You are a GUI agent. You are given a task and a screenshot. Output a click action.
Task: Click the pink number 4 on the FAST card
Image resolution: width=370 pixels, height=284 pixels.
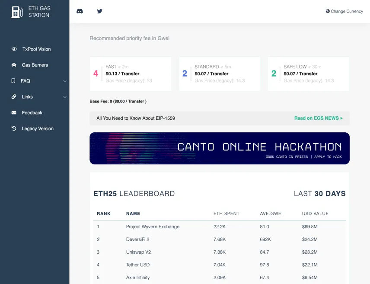click(x=96, y=73)
